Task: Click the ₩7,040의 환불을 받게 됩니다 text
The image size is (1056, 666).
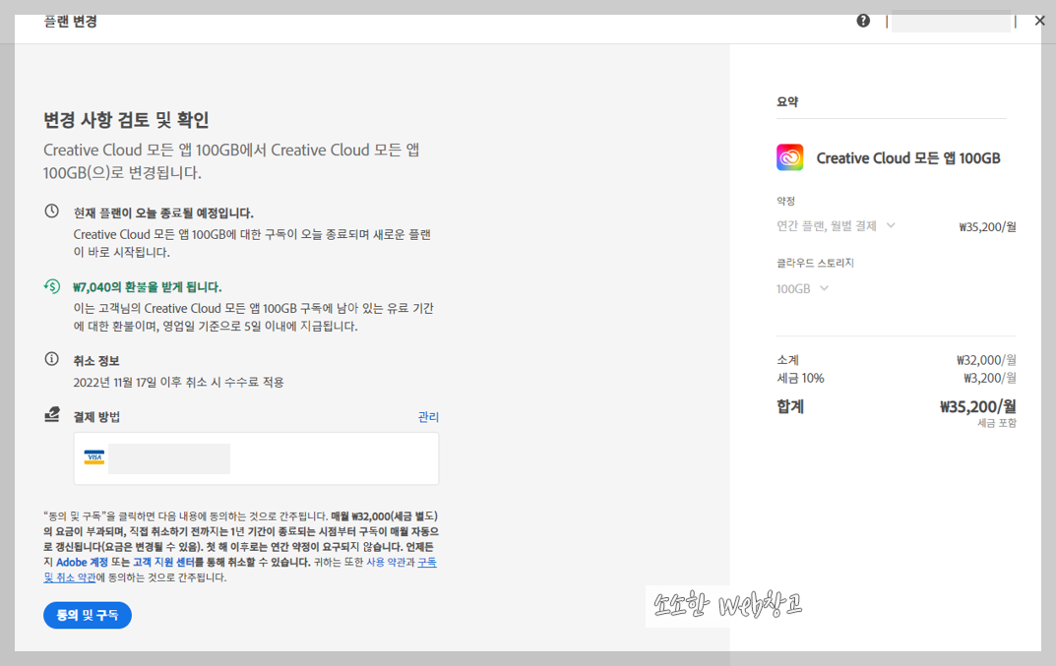Action: (148, 287)
